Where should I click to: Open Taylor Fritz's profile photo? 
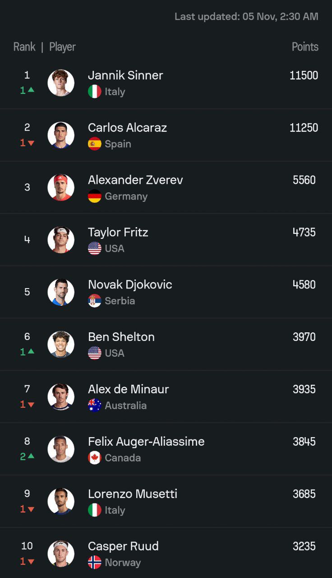pos(61,240)
